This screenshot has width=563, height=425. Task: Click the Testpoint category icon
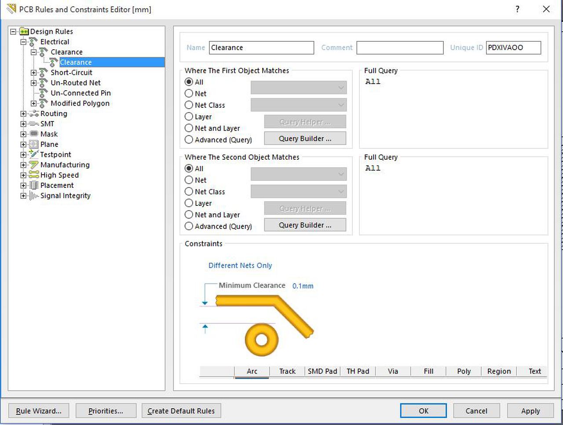tap(34, 154)
